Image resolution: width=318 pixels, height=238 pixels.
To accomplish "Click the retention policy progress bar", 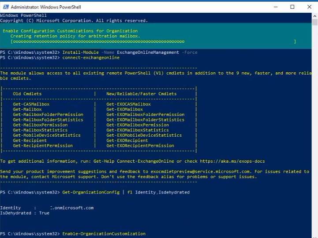I will 153,41.
